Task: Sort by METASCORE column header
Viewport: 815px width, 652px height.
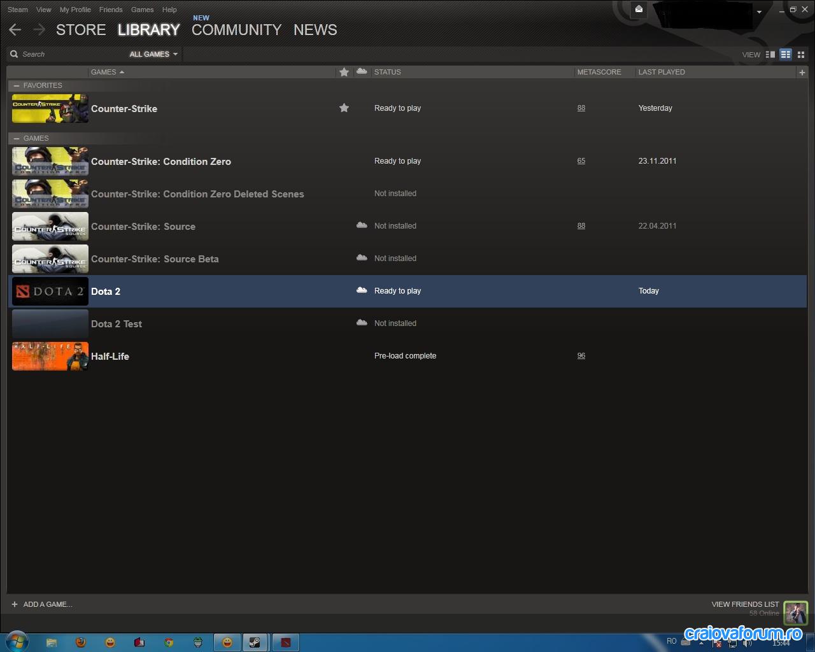Action: (599, 72)
